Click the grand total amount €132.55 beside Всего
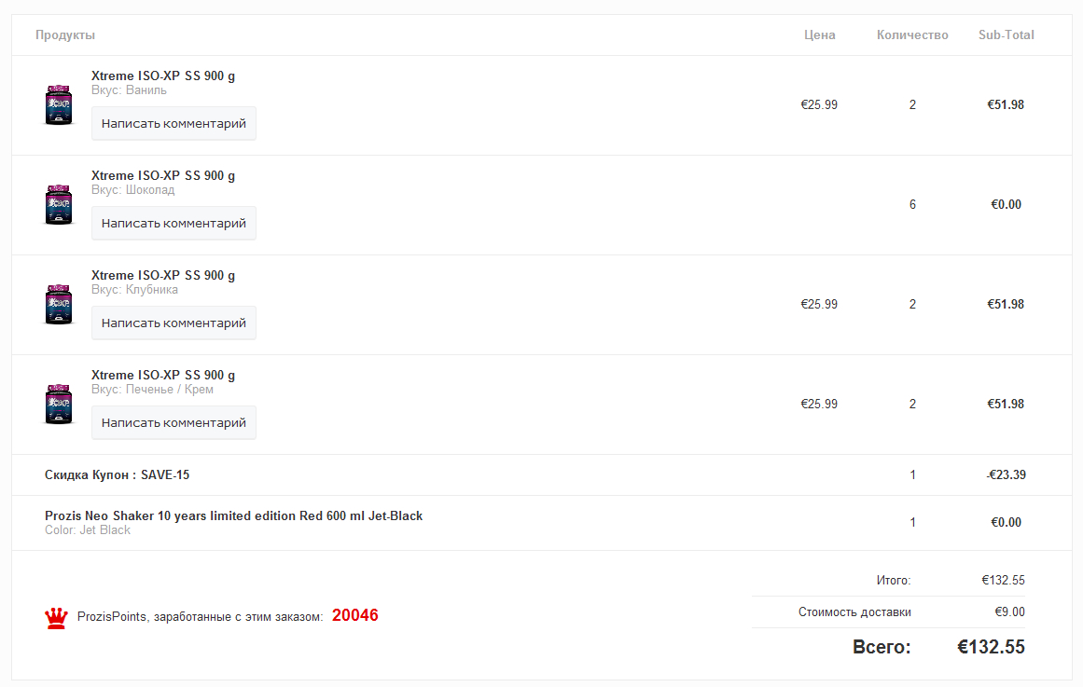Image resolution: width=1083 pixels, height=687 pixels. tap(991, 647)
